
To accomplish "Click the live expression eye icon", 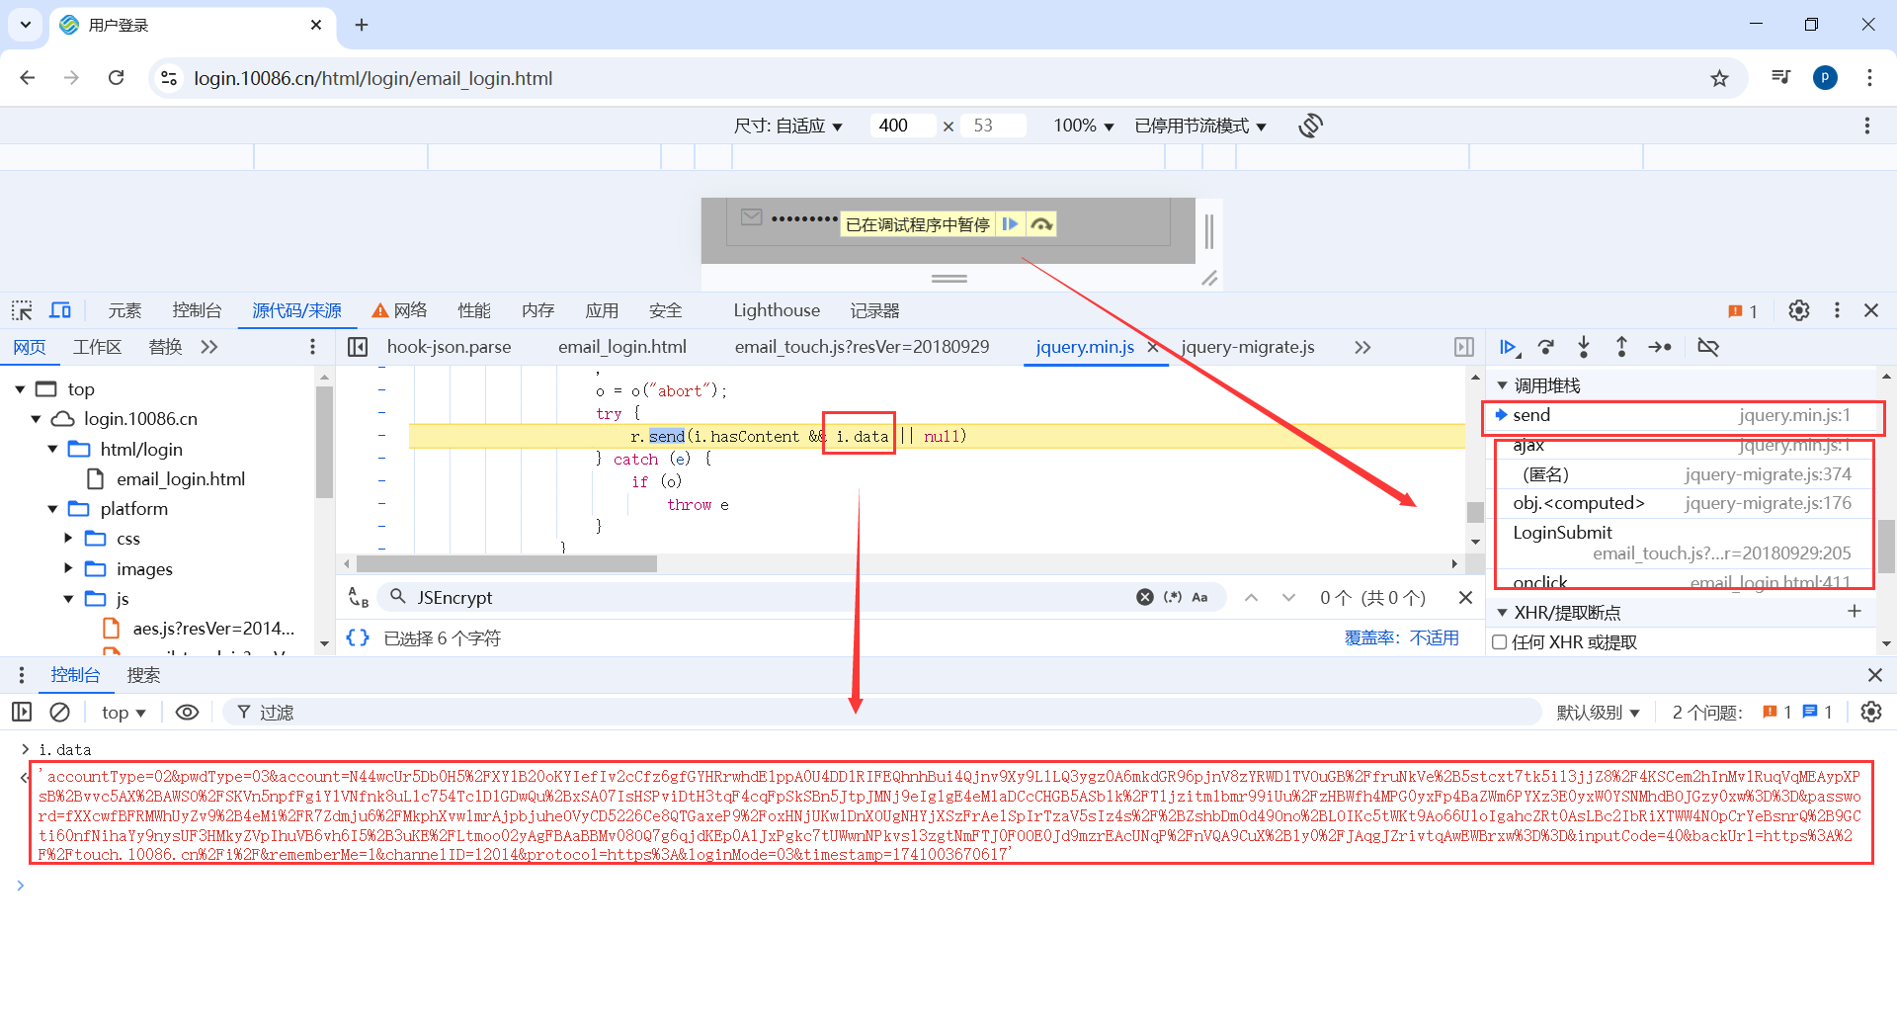I will click(x=187, y=712).
